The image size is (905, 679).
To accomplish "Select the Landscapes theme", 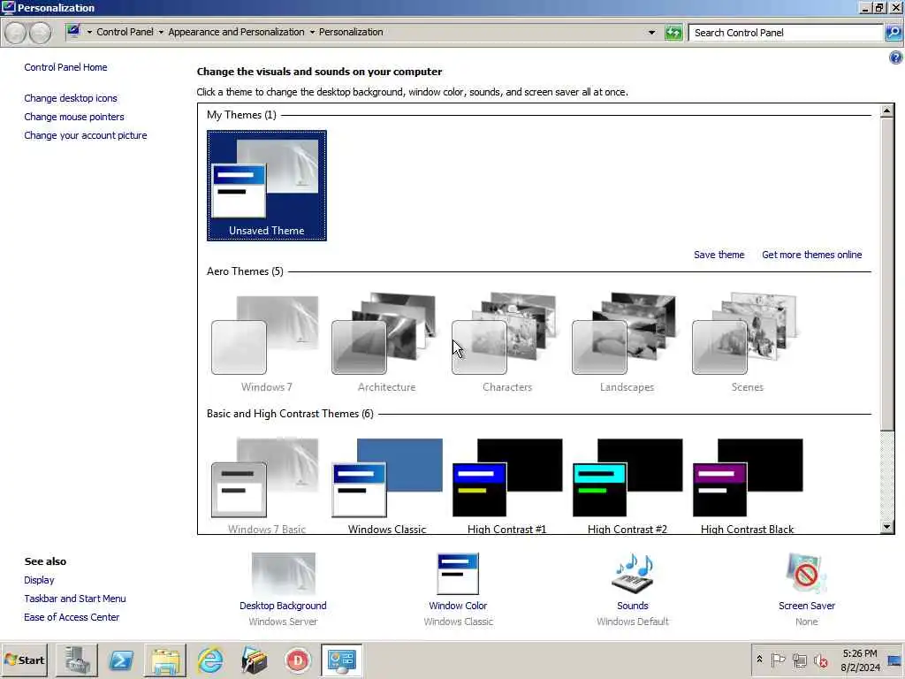I will pos(627,344).
